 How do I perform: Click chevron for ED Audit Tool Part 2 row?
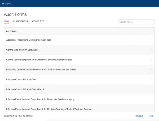click(x=151, y=89)
